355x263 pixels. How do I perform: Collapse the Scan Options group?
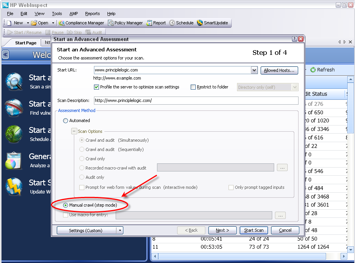74,131
